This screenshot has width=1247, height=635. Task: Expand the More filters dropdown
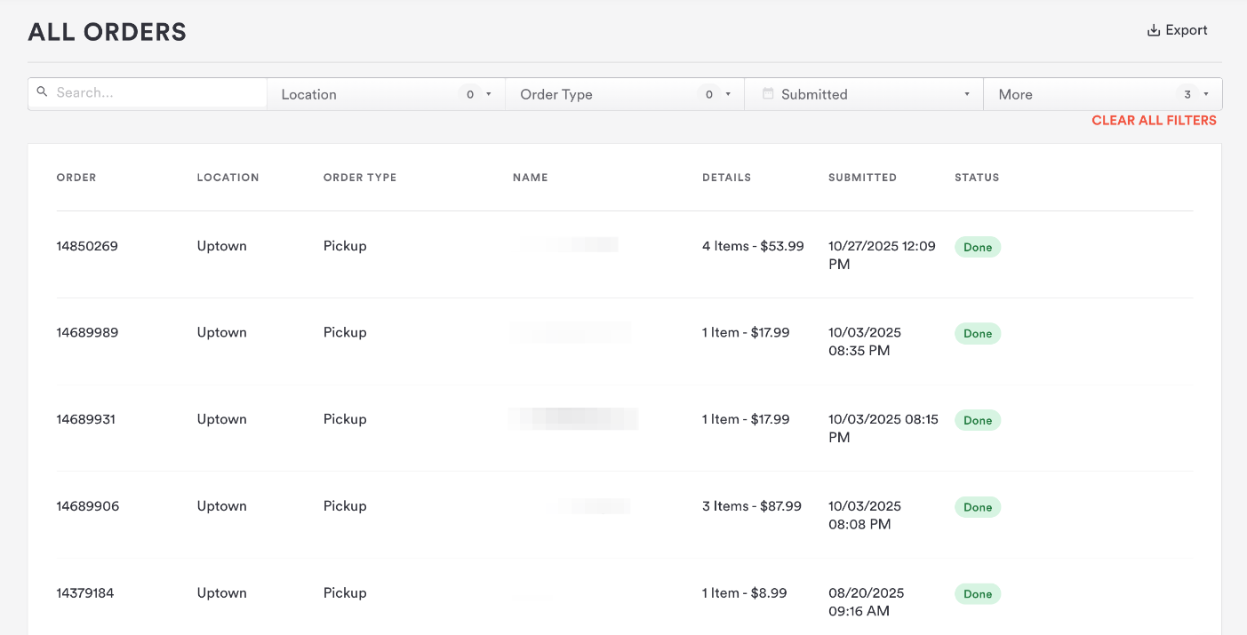click(1102, 94)
